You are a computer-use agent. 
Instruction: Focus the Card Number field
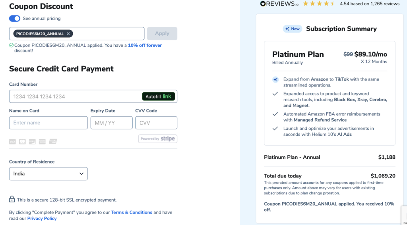click(x=76, y=96)
